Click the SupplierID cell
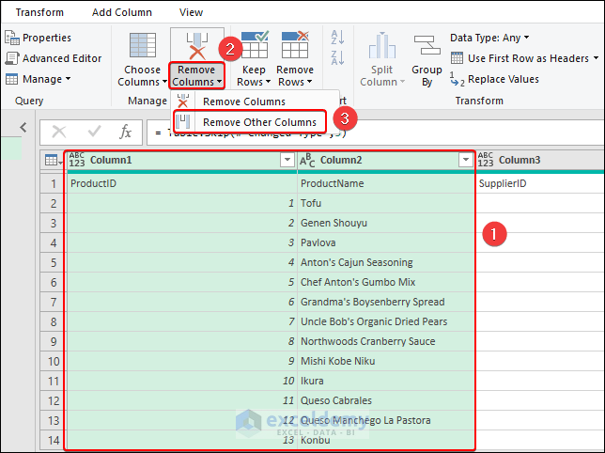 (540, 183)
